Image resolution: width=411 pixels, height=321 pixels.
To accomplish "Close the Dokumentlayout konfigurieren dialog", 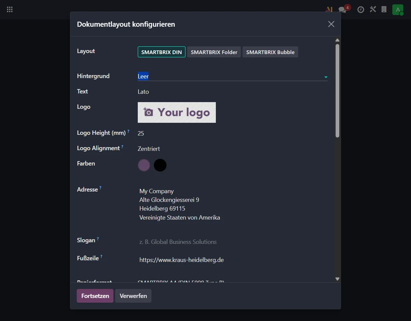I will [x=331, y=24].
